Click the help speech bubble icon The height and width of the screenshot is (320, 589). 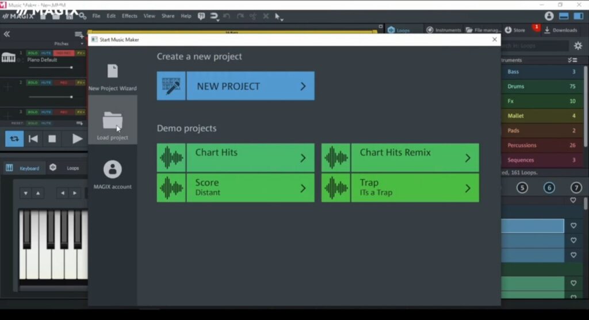(x=201, y=16)
